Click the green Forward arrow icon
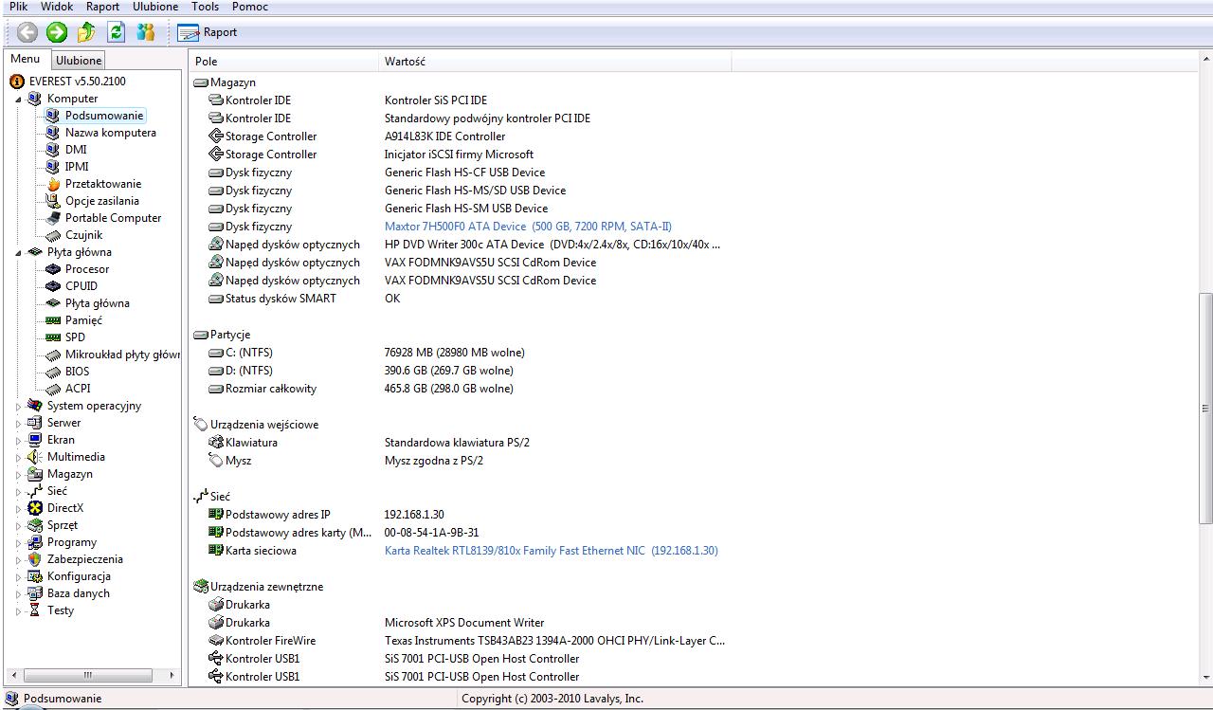This screenshot has height=710, width=1213. coord(57,32)
